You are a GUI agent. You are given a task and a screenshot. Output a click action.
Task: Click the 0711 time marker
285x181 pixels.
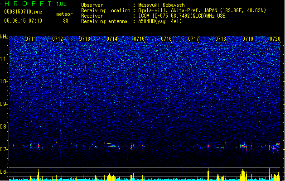click(x=31, y=39)
